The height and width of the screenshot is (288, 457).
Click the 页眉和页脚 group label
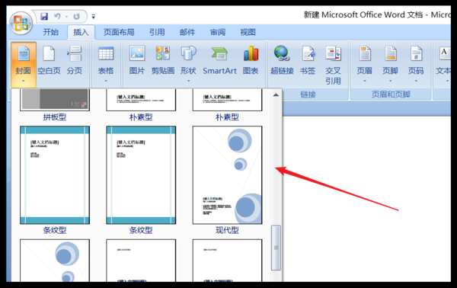391,94
